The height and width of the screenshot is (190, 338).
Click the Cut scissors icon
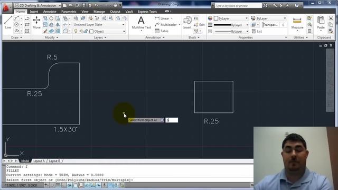tap(331, 18)
